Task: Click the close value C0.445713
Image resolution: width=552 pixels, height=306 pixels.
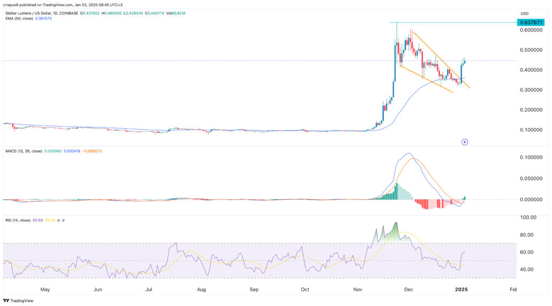Action: point(154,13)
